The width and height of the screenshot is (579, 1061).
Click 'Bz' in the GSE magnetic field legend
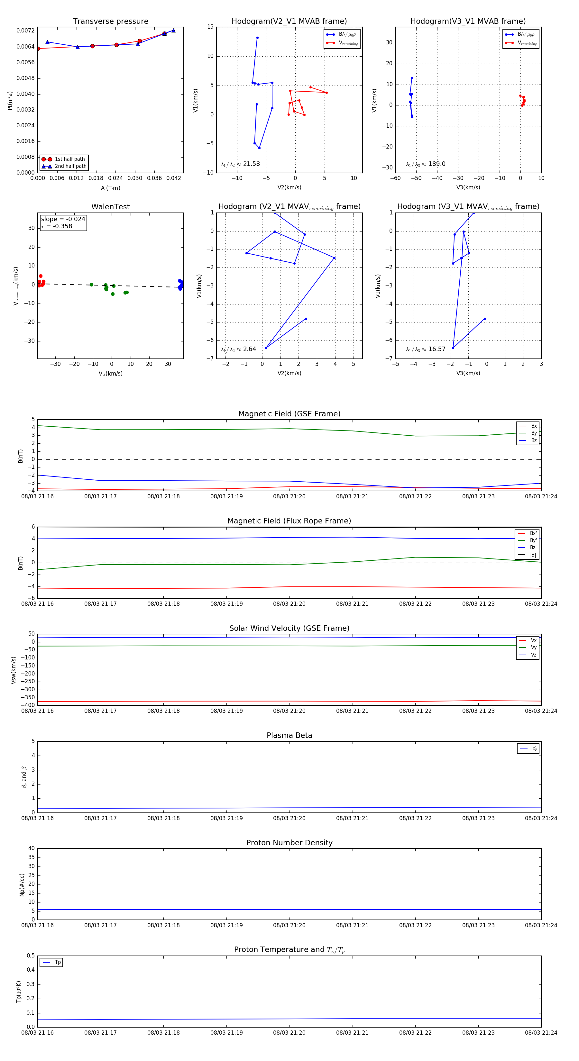pos(528,441)
